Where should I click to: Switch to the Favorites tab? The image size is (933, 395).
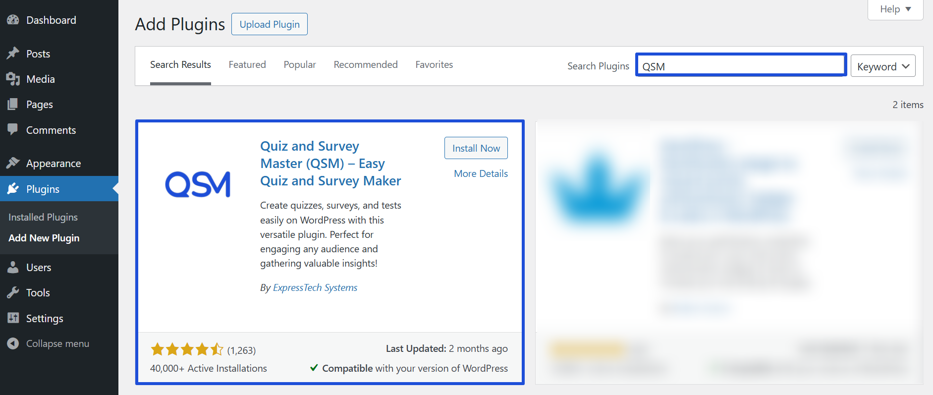point(434,65)
